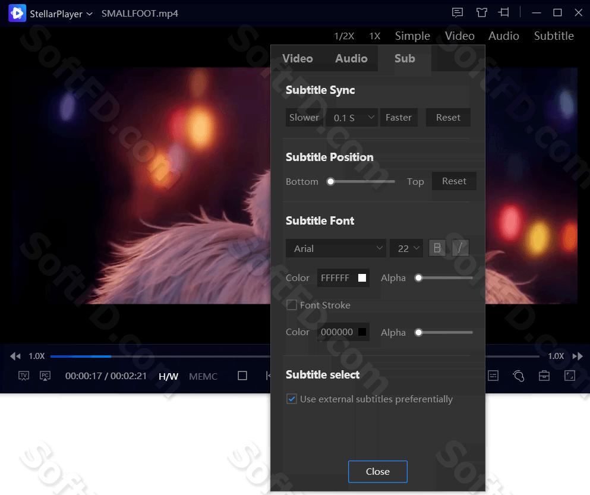Close the subtitle settings panel
The height and width of the screenshot is (495, 590).
tap(378, 471)
